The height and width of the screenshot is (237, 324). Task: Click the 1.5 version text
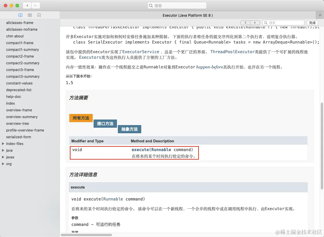69,83
